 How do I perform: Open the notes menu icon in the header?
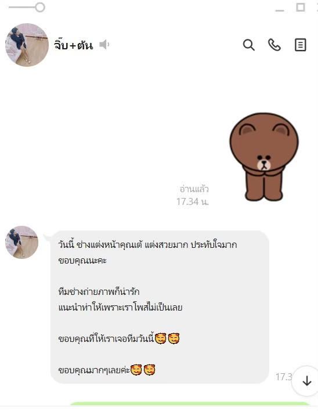[300, 45]
